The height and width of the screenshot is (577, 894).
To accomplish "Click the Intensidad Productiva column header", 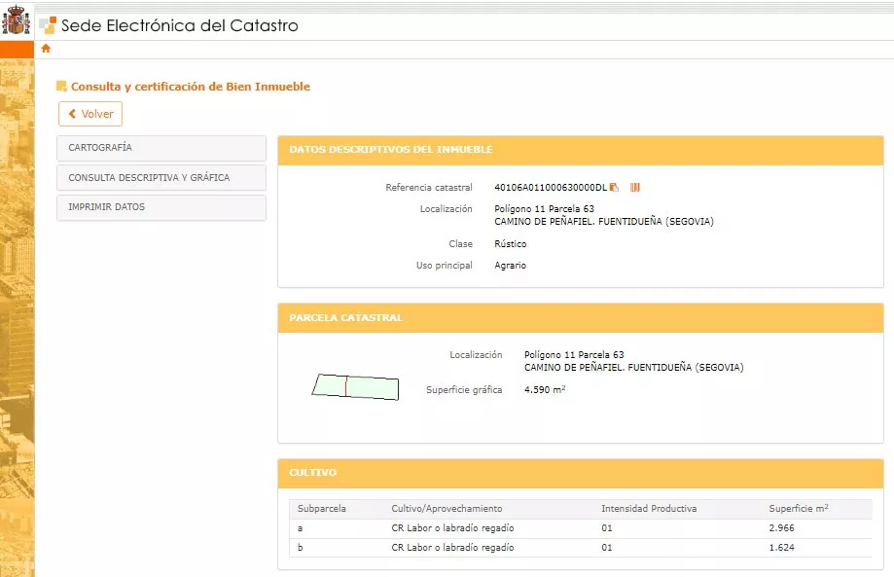I will [x=649, y=508].
